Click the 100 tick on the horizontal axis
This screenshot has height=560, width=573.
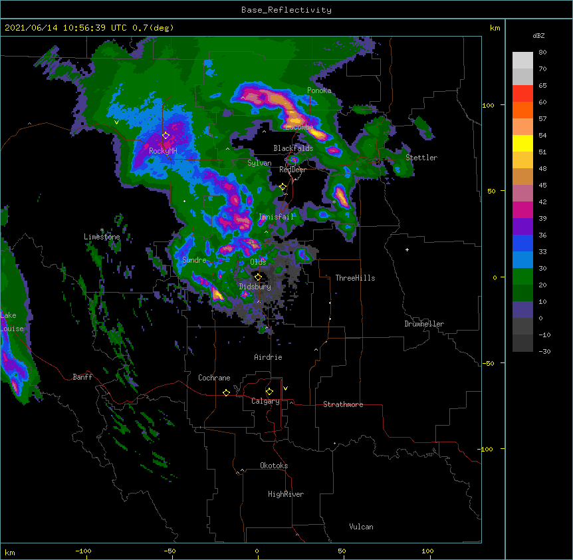[427, 551]
